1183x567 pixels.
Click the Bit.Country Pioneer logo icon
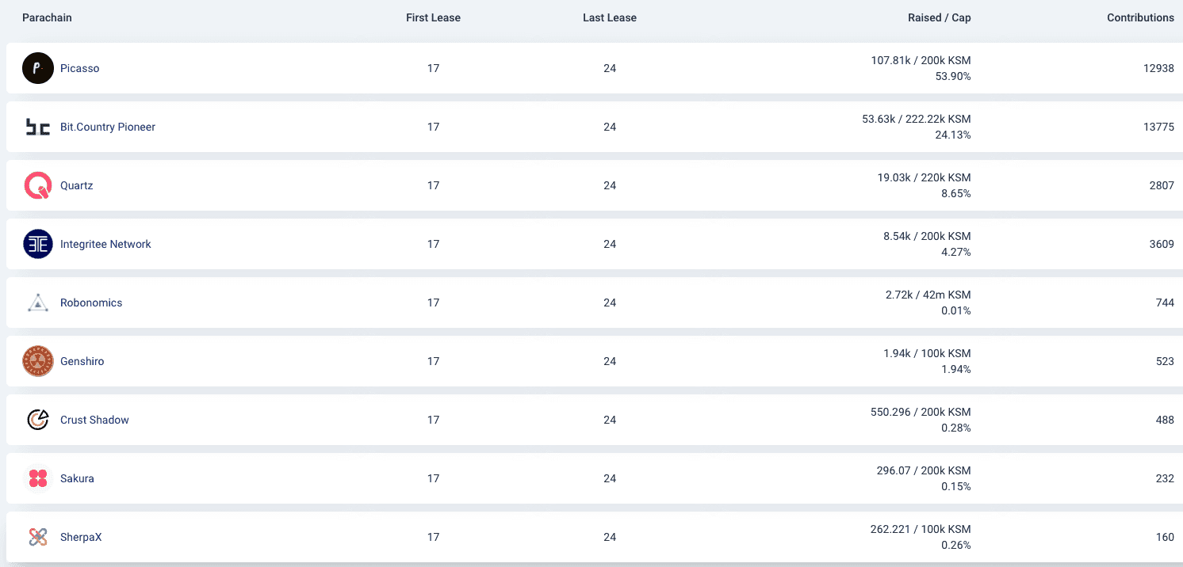pos(38,127)
